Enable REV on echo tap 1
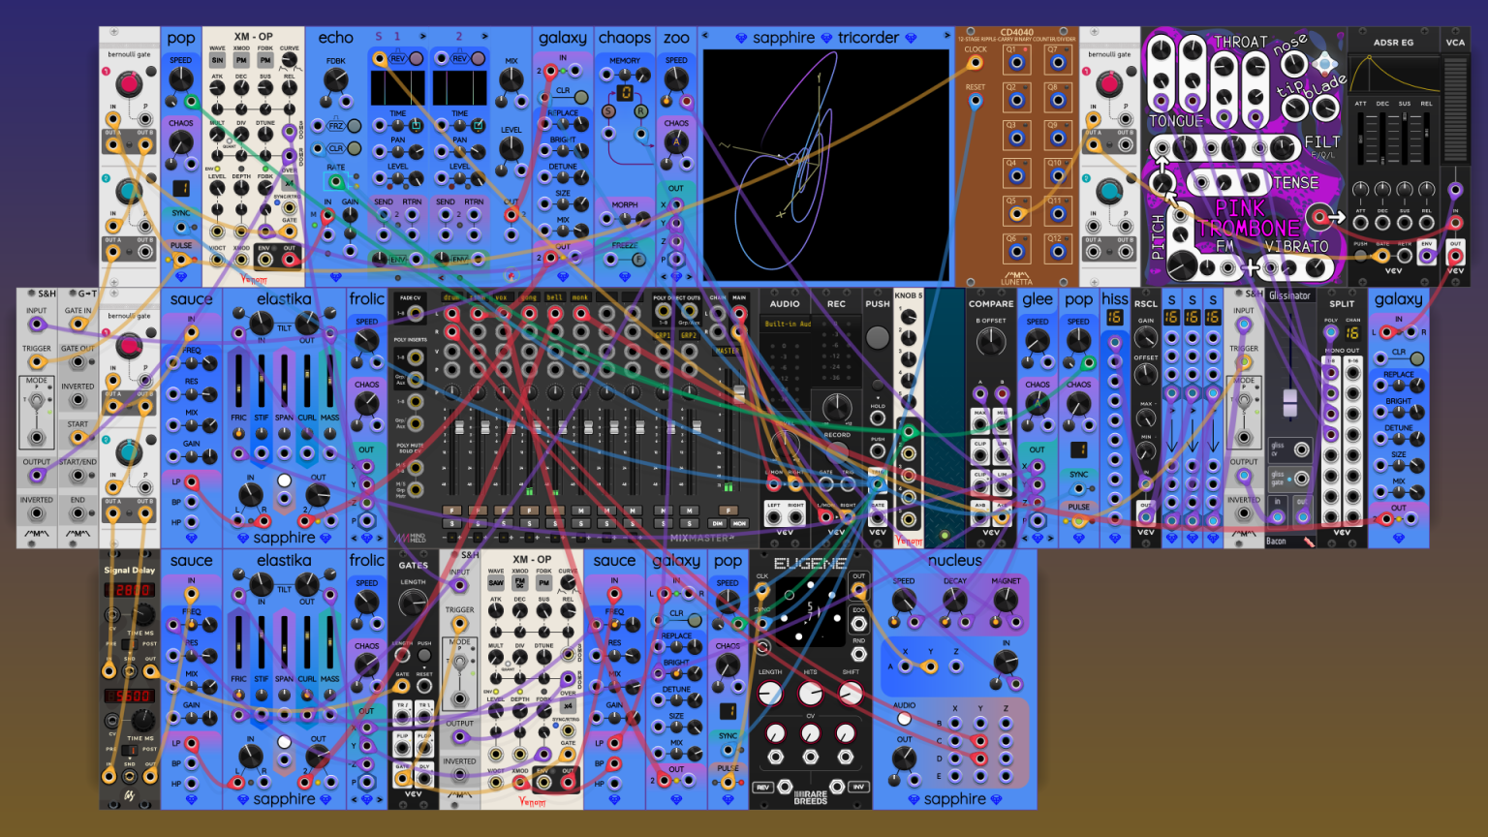Screen dimensions: 1488x837 click(417, 59)
